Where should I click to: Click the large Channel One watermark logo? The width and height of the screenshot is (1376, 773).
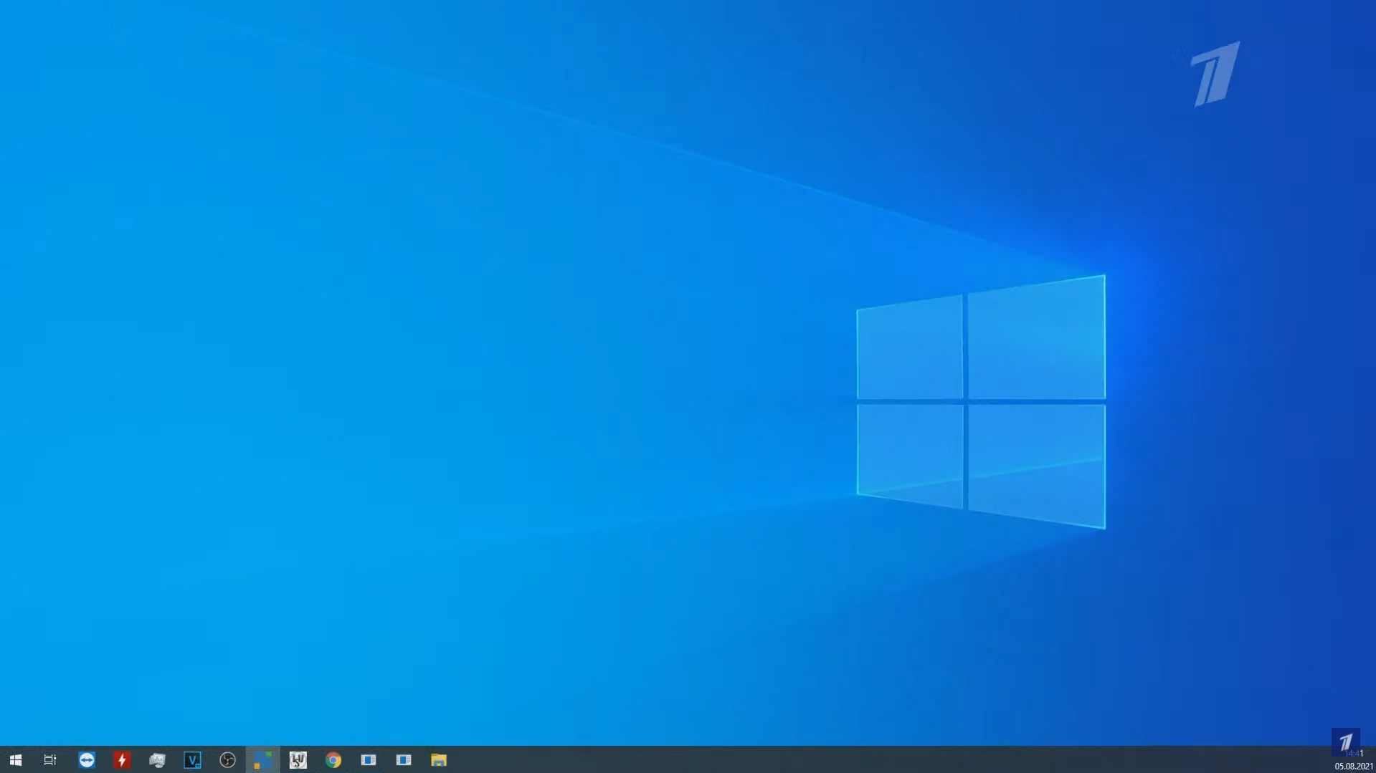pyautogui.click(x=1215, y=74)
